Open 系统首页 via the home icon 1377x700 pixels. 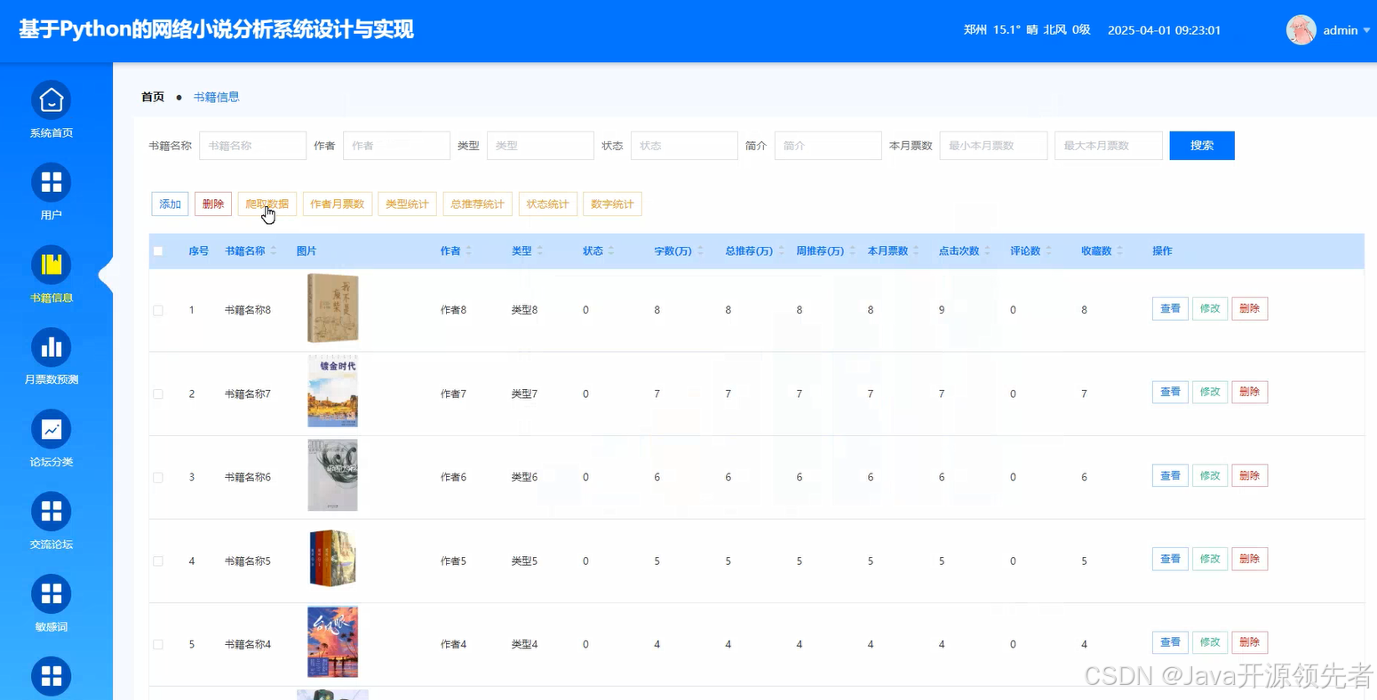click(x=51, y=99)
